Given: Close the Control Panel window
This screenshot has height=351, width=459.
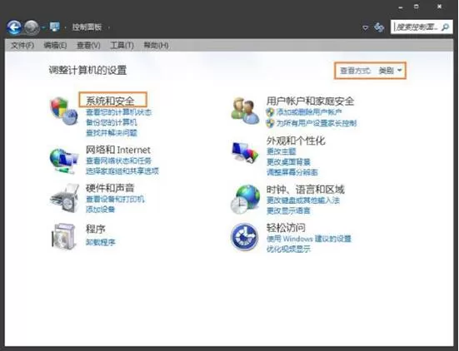Looking at the screenshot, I should [439, 7].
